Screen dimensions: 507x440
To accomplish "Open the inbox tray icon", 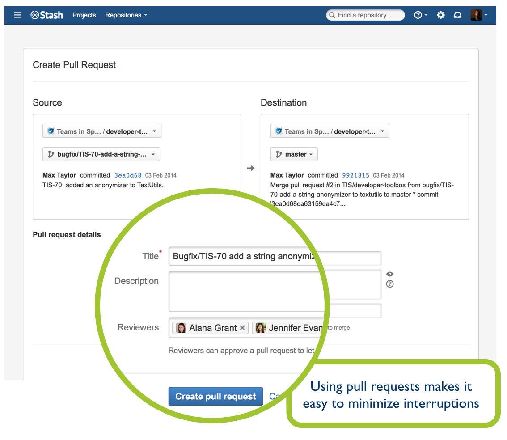I will point(457,15).
